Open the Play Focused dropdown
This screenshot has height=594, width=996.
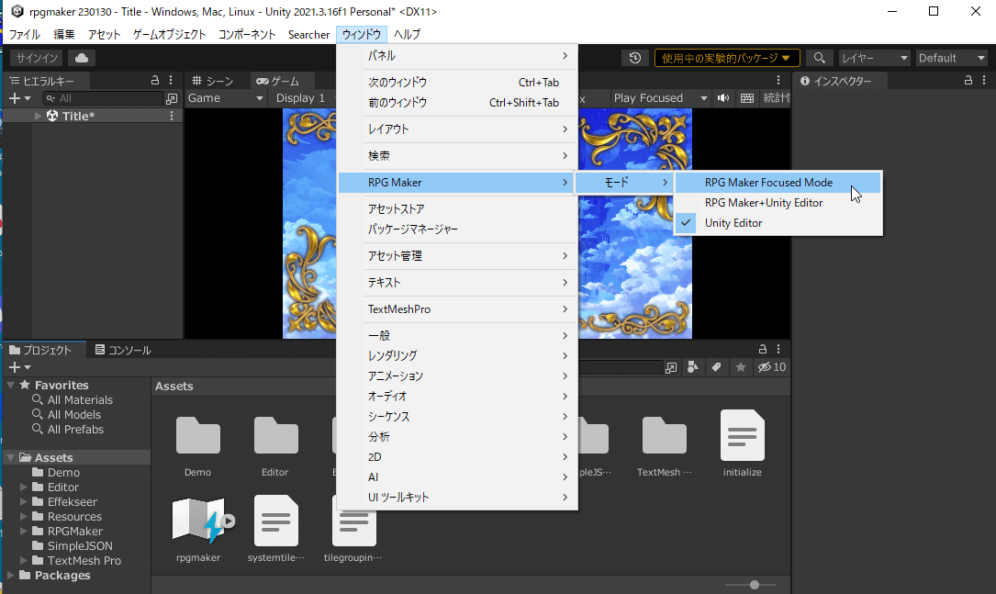(660, 98)
